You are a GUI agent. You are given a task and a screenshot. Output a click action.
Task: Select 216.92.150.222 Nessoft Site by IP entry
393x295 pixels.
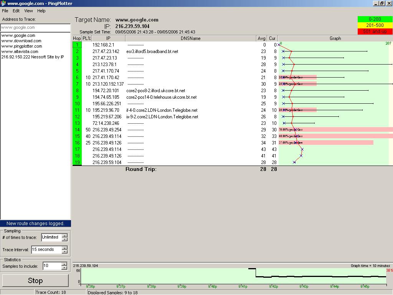tap(33, 57)
